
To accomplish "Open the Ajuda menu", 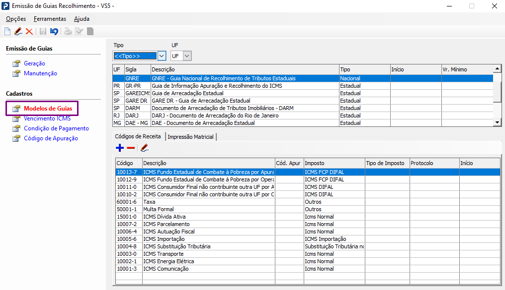I will pyautogui.click(x=82, y=19).
